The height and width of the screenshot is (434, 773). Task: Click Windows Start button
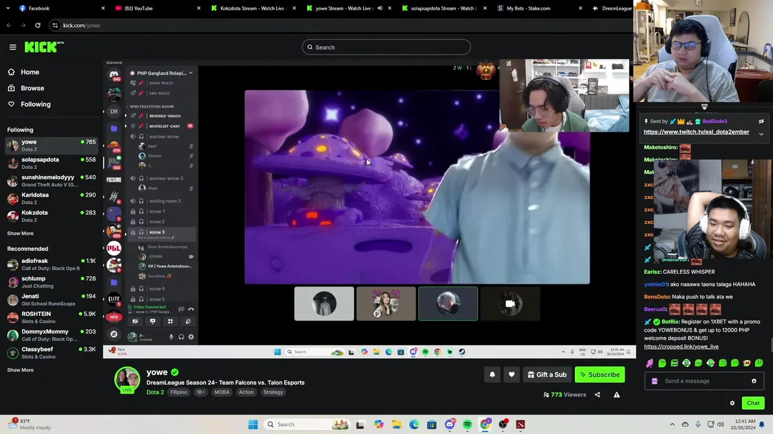[x=253, y=424]
